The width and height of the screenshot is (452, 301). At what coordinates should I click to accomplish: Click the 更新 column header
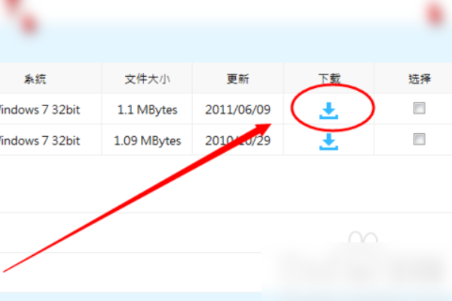pyautogui.click(x=238, y=78)
